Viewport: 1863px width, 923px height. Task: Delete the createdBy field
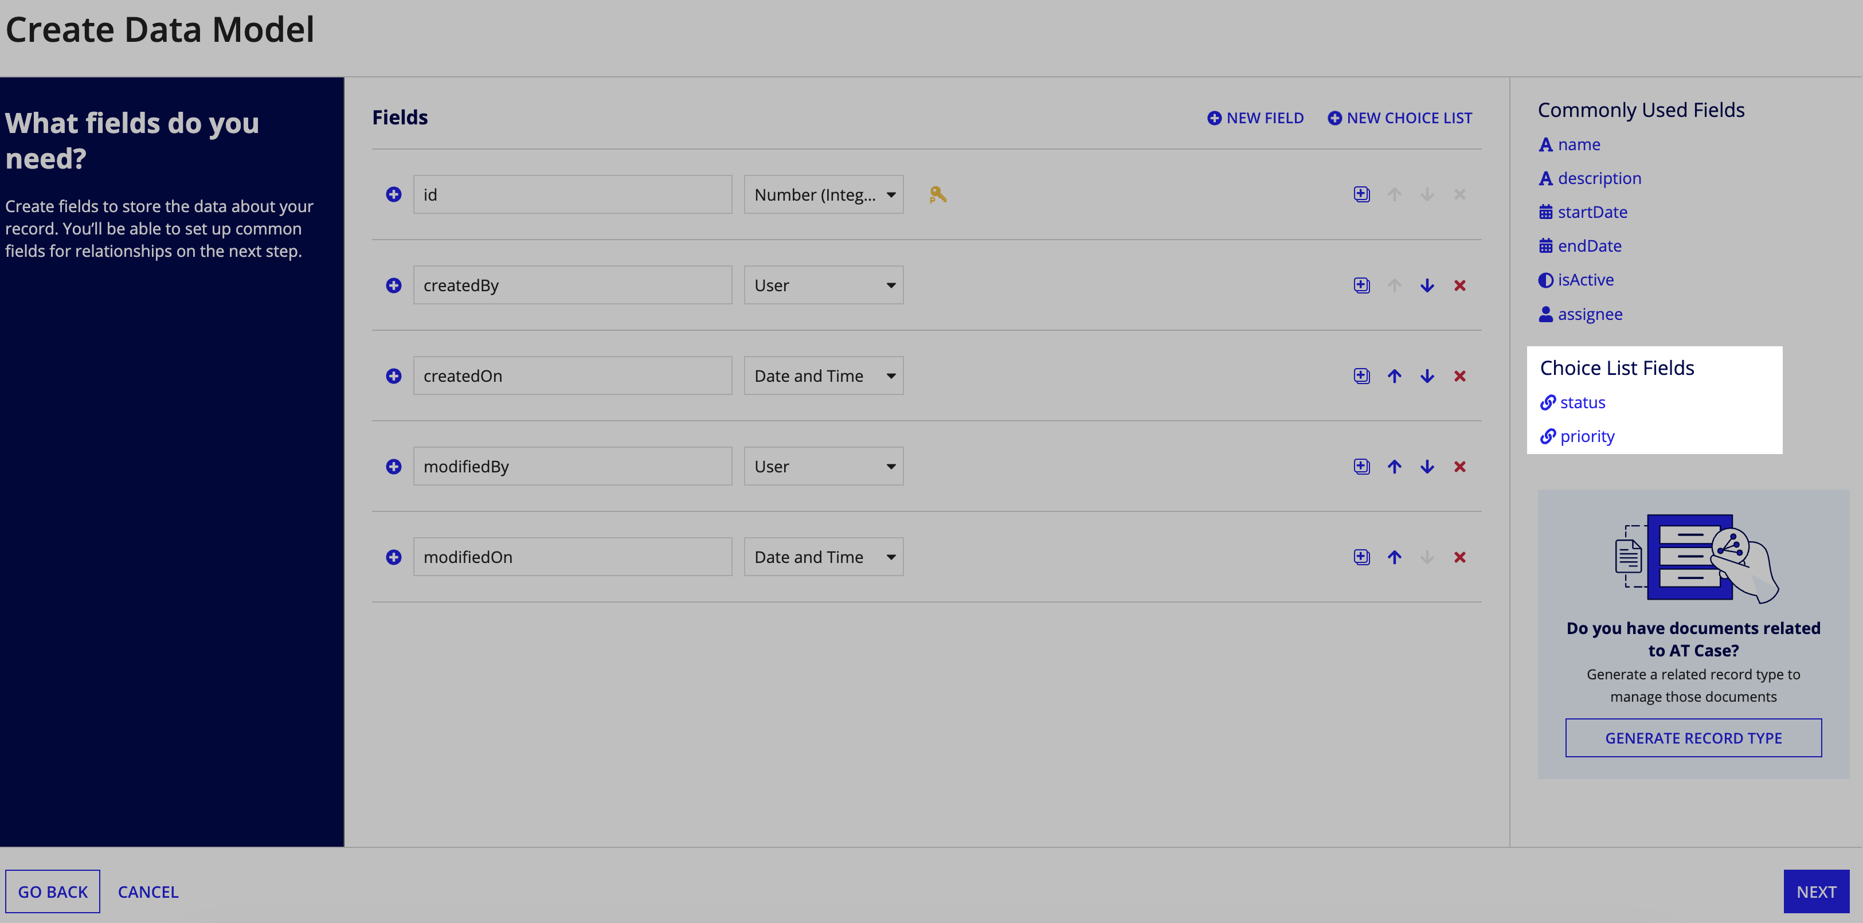tap(1459, 285)
